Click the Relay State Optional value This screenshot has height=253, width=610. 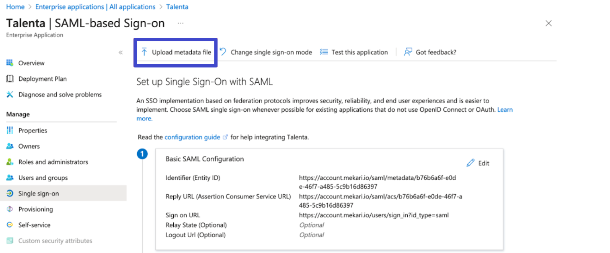312,225
